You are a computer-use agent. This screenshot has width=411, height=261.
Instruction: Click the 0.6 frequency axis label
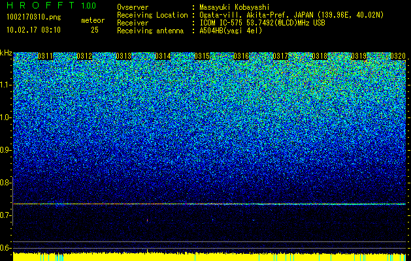pyautogui.click(x=5, y=248)
